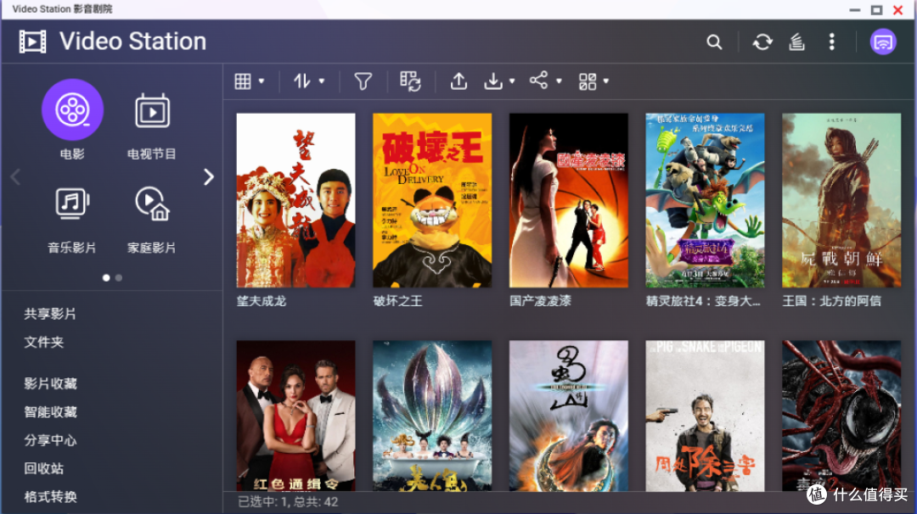Image resolution: width=917 pixels, height=514 pixels.
Task: Click the share icon in toolbar
Action: [538, 80]
